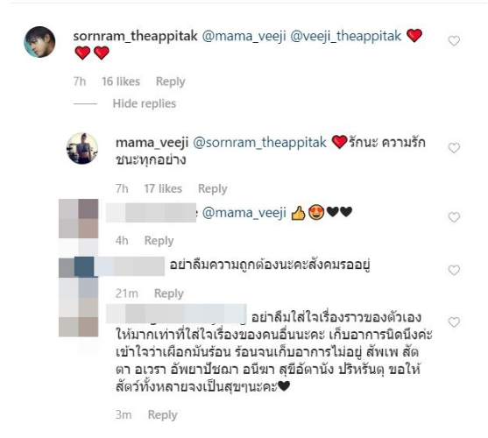The width and height of the screenshot is (488, 438).
Task: Reply to the 3m comment
Action: pos(162,415)
